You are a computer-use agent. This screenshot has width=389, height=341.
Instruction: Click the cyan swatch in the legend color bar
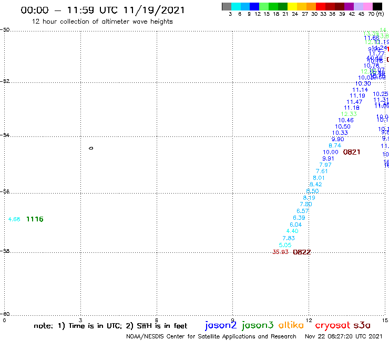[236, 6]
